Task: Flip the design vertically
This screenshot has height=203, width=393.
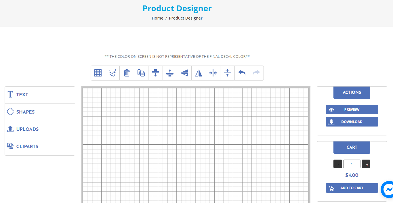Action: (184, 73)
